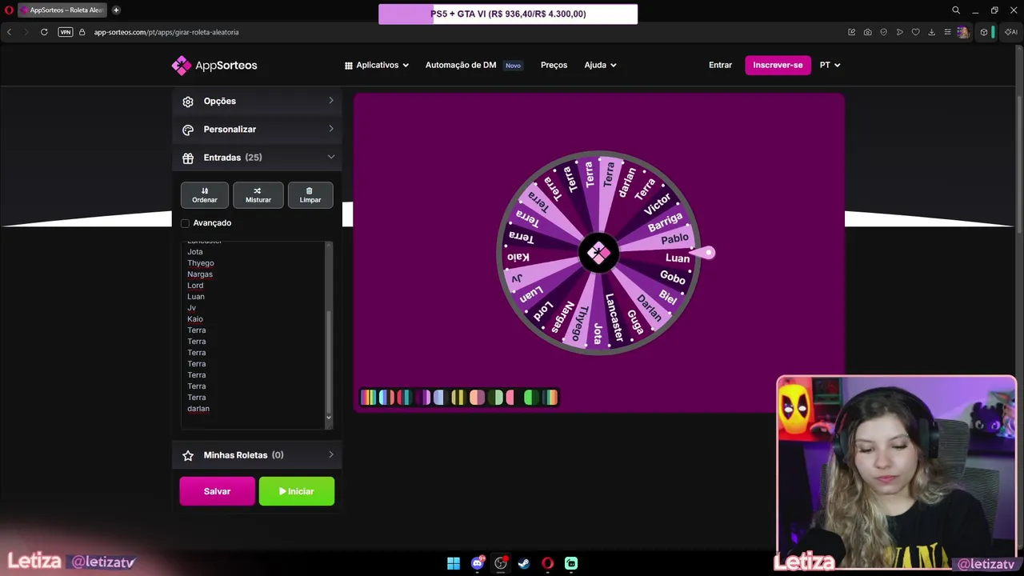Image resolution: width=1024 pixels, height=576 pixels.
Task: Open Automação de DM page
Action: [461, 66]
